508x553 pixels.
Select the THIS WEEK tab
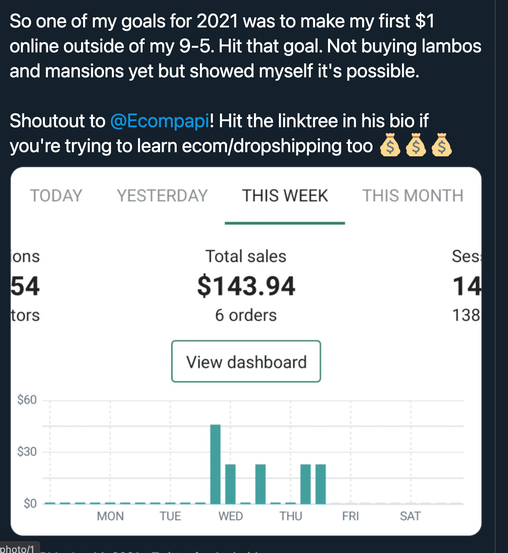pyautogui.click(x=285, y=196)
